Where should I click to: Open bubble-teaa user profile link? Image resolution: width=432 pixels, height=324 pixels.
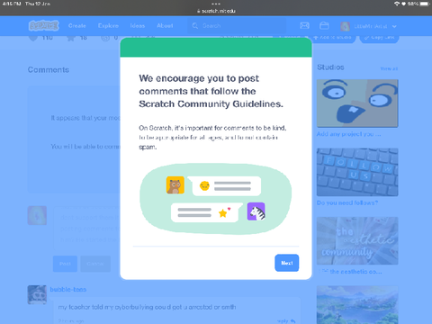[x=68, y=290]
